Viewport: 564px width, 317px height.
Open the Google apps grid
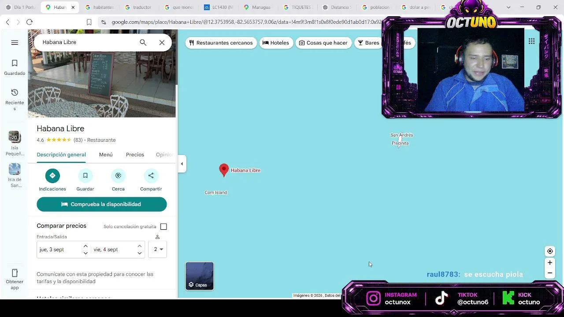(531, 41)
